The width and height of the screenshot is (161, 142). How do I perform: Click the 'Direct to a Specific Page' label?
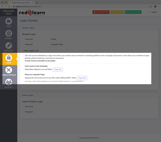(x=35, y=75)
